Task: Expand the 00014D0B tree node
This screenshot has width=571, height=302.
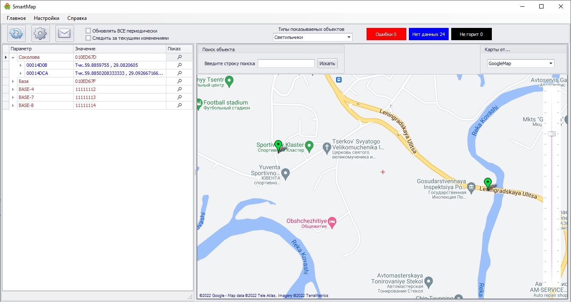Action: (20, 65)
